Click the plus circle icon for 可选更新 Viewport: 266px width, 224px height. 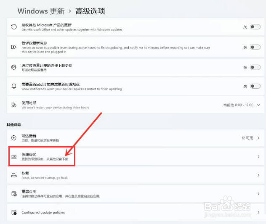tap(14, 138)
